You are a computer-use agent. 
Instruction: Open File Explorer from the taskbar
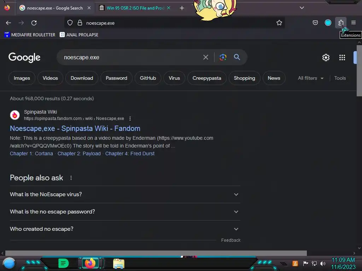pos(119,264)
